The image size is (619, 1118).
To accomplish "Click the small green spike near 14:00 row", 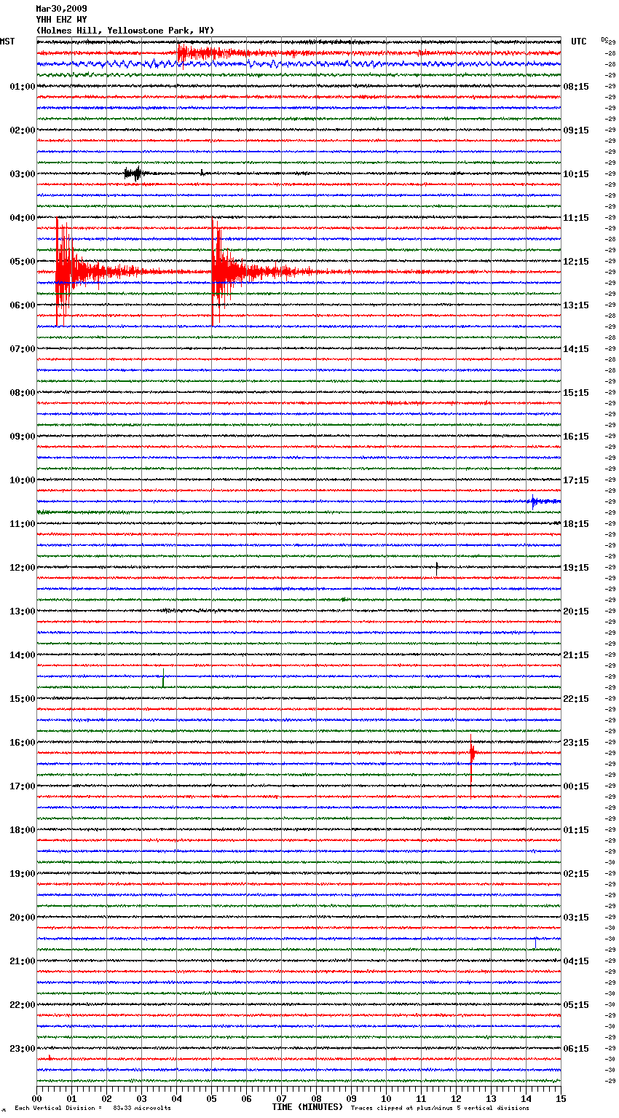I will click(163, 679).
